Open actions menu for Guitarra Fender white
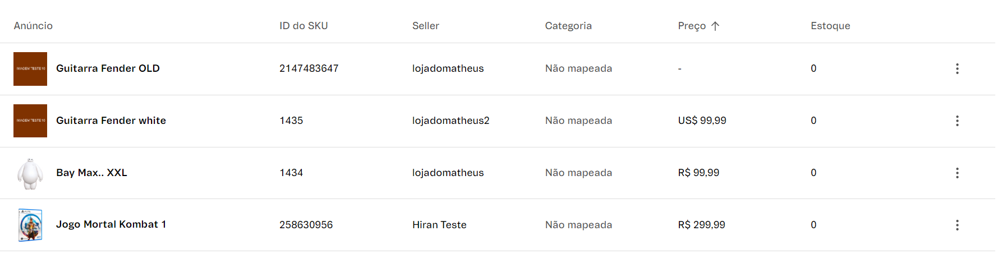Image resolution: width=1002 pixels, height=254 pixels. [x=957, y=121]
